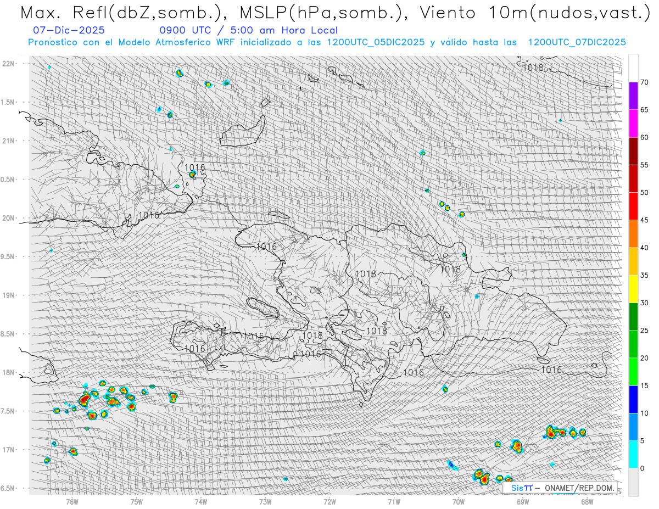Click the '69W' longitude axis label
This screenshot has width=659, height=509.
pos(522,501)
